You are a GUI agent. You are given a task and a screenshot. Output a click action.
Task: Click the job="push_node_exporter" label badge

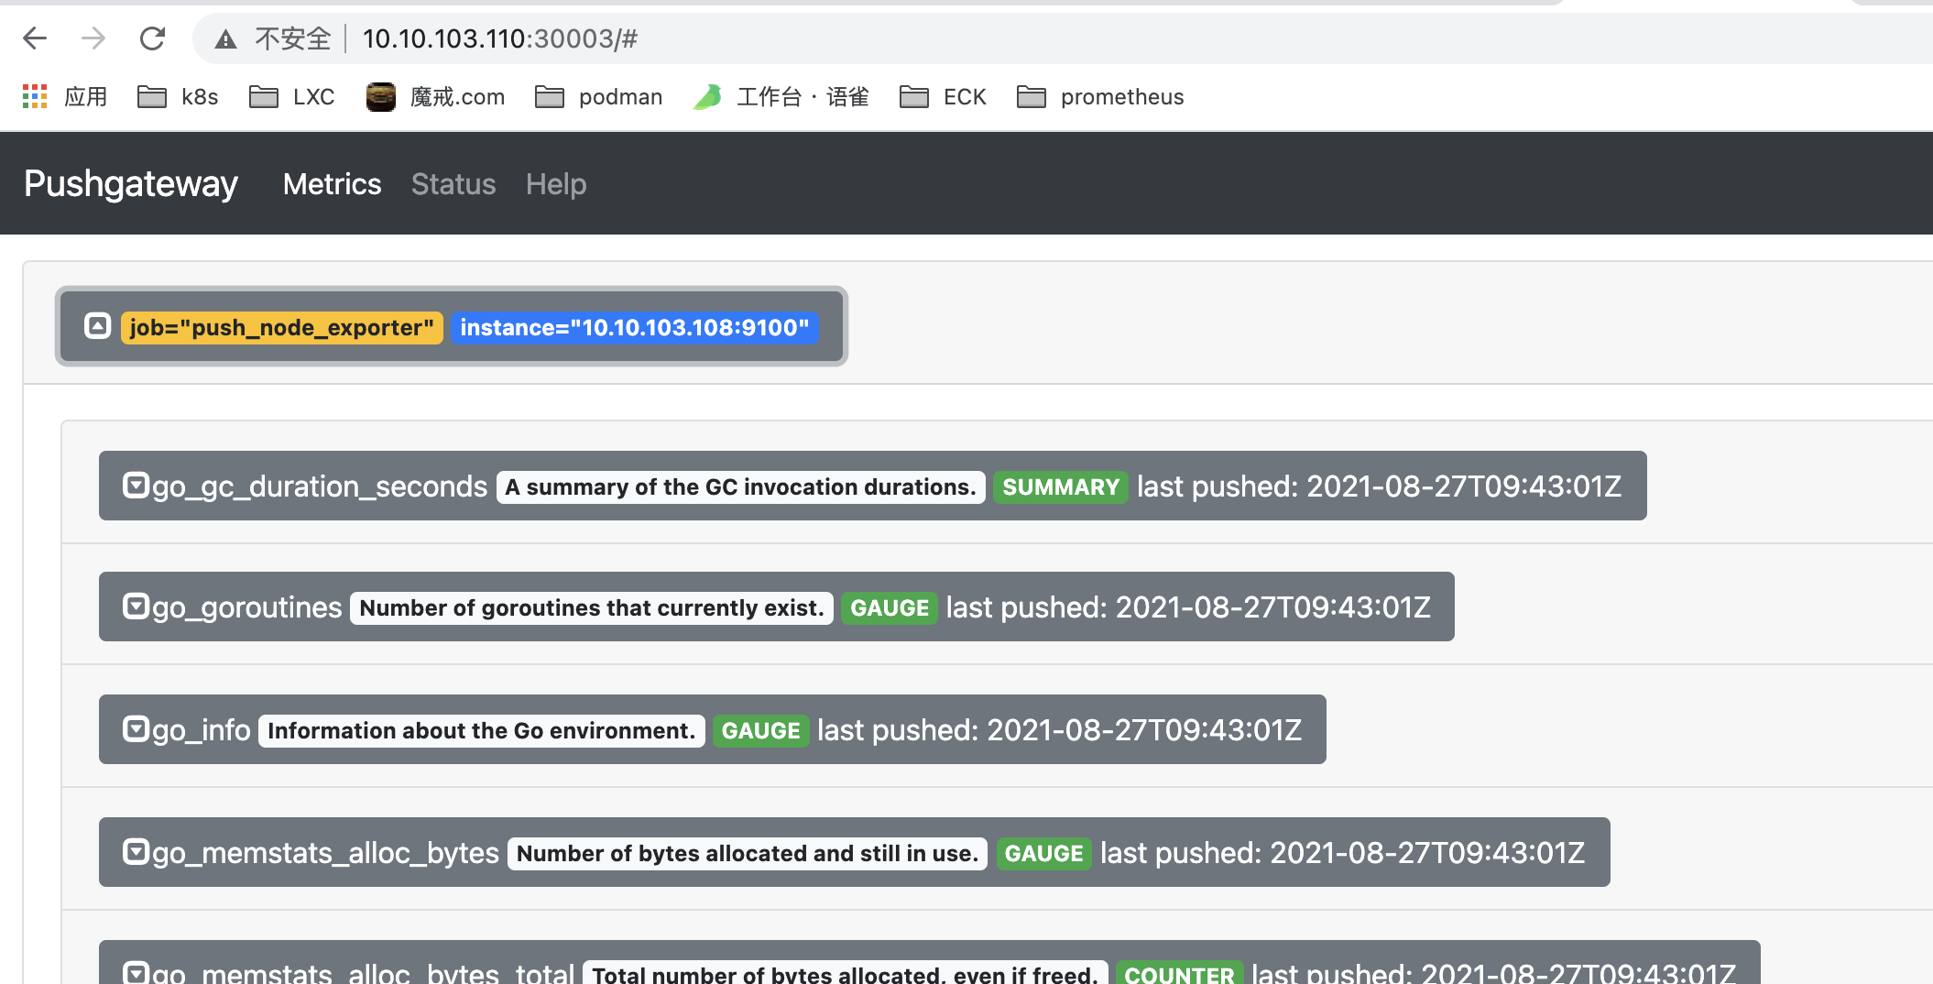point(282,328)
